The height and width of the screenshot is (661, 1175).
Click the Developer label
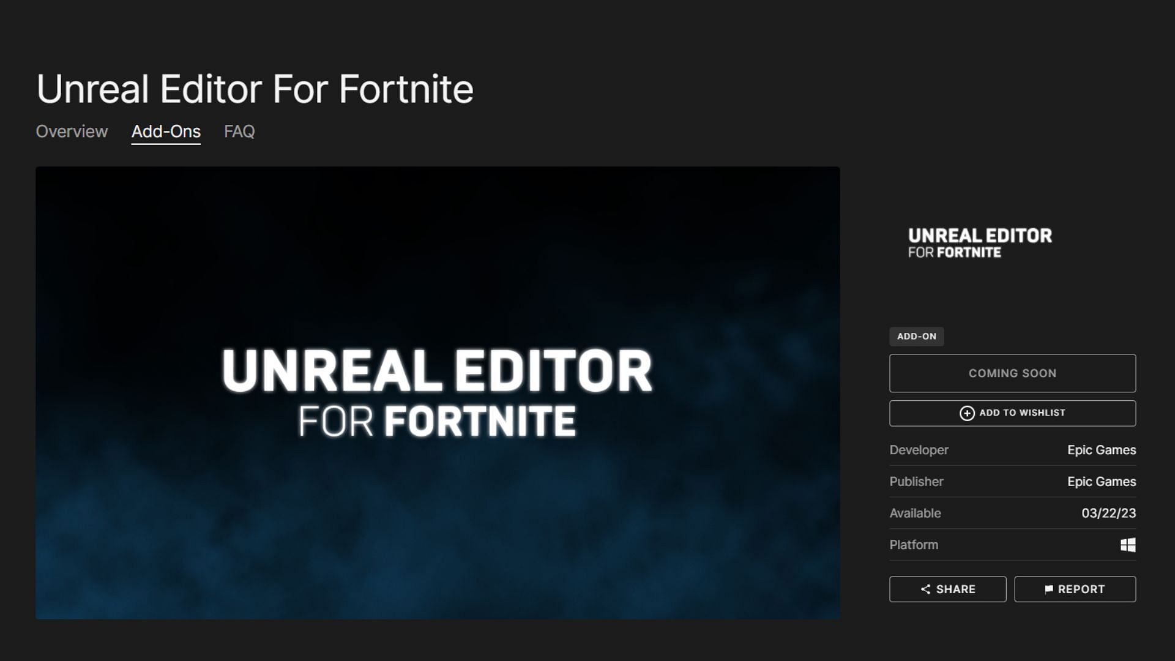pyautogui.click(x=919, y=450)
